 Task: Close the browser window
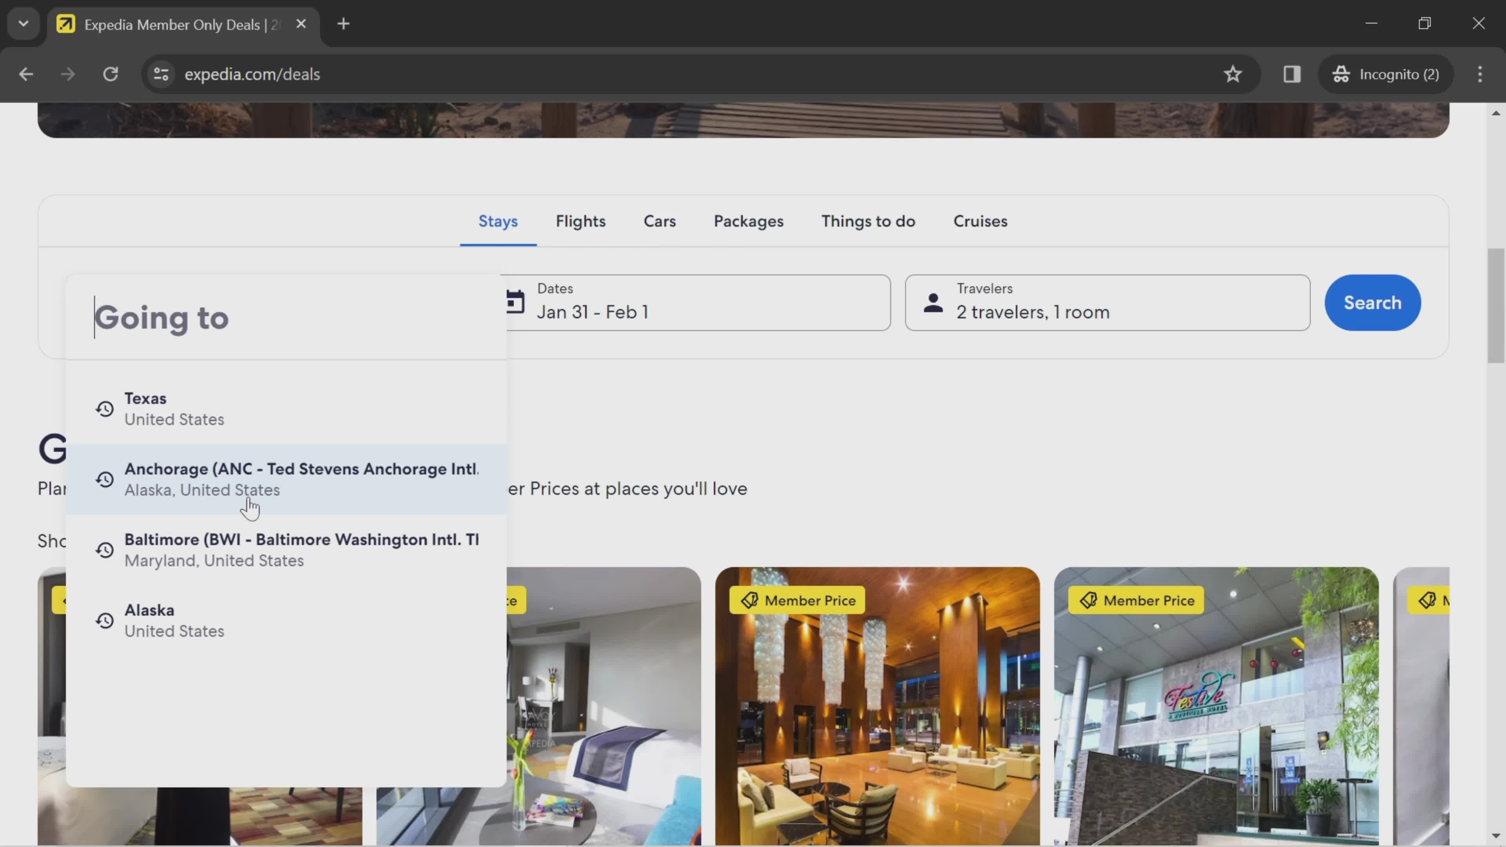[1479, 24]
